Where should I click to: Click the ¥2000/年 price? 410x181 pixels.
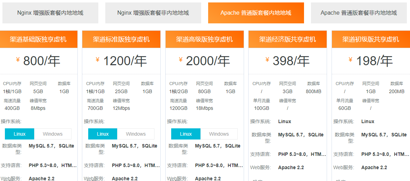point(204,61)
